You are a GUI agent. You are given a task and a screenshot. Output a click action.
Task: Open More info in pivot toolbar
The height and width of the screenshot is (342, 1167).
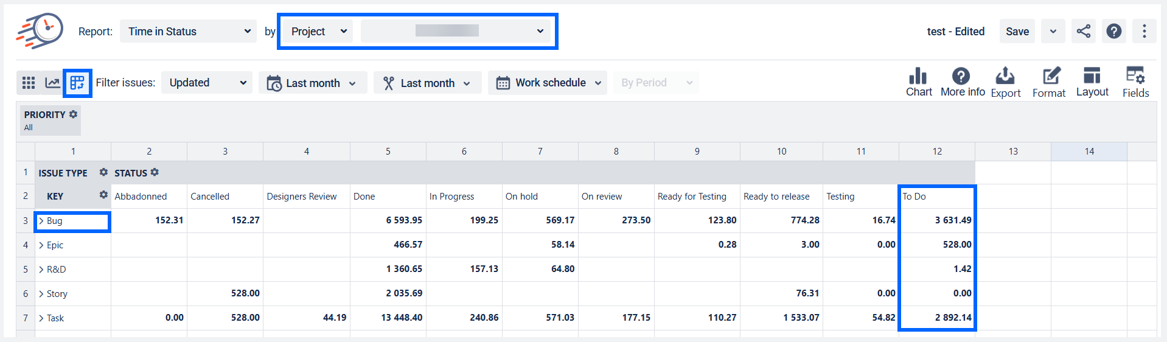coord(963,82)
